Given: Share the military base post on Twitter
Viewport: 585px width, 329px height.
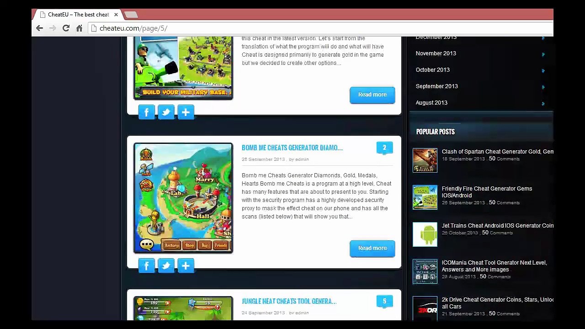Looking at the screenshot, I should [x=166, y=112].
